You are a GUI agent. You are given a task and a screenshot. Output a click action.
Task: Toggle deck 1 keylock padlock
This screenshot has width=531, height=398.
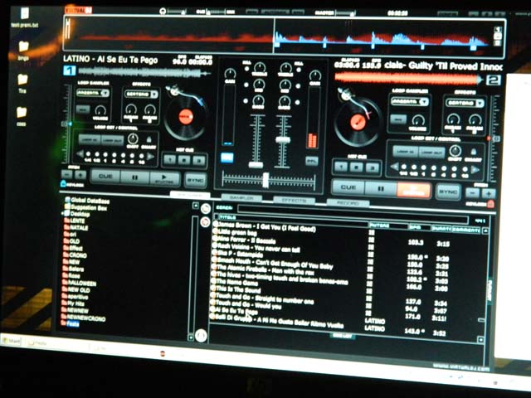click(x=63, y=184)
